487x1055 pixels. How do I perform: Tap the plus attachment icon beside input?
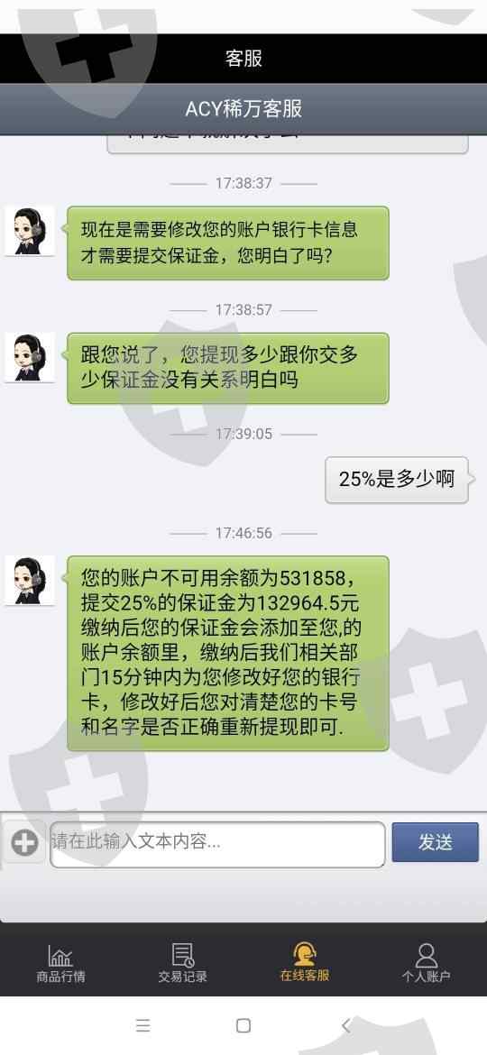(25, 842)
